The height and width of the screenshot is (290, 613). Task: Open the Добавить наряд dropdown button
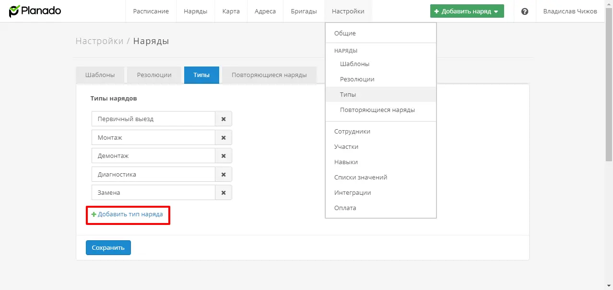point(467,11)
